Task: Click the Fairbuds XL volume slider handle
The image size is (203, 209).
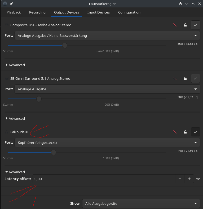Action: pyautogui.click(x=54, y=153)
